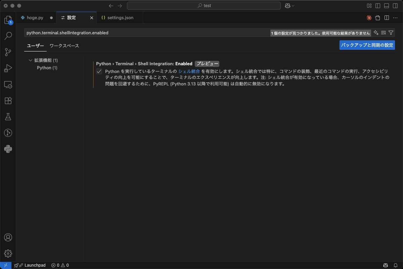Viewport: 403px width, 269px height.
Task: Open the シェル統合 link in the description
Action: click(x=189, y=71)
